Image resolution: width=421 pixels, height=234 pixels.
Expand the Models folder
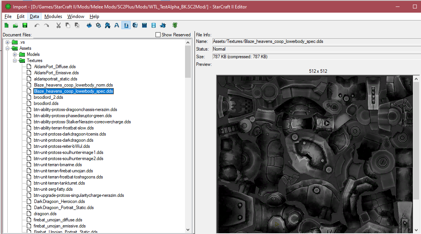pyautogui.click(x=15, y=54)
